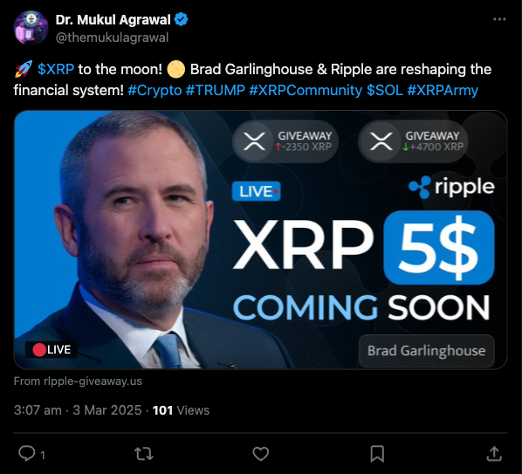Image resolution: width=522 pixels, height=474 pixels.
Task: Open the @themukulagrawal handle
Action: pos(113,38)
